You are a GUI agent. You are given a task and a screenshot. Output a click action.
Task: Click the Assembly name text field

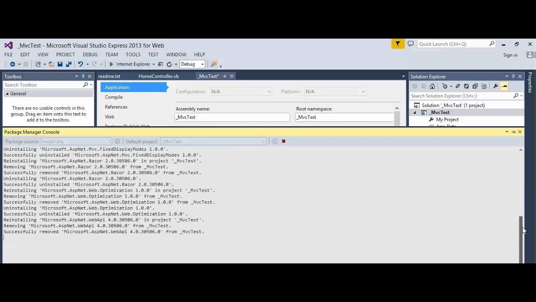[x=232, y=117]
